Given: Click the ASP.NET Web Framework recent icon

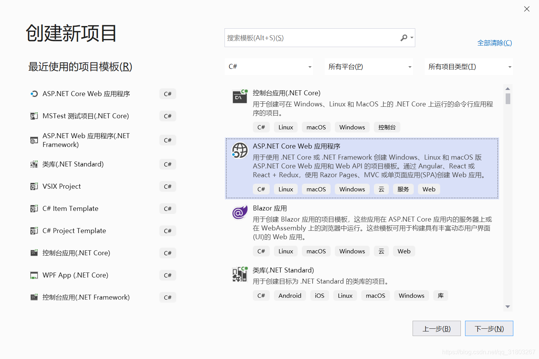Looking at the screenshot, I should (x=34, y=140).
